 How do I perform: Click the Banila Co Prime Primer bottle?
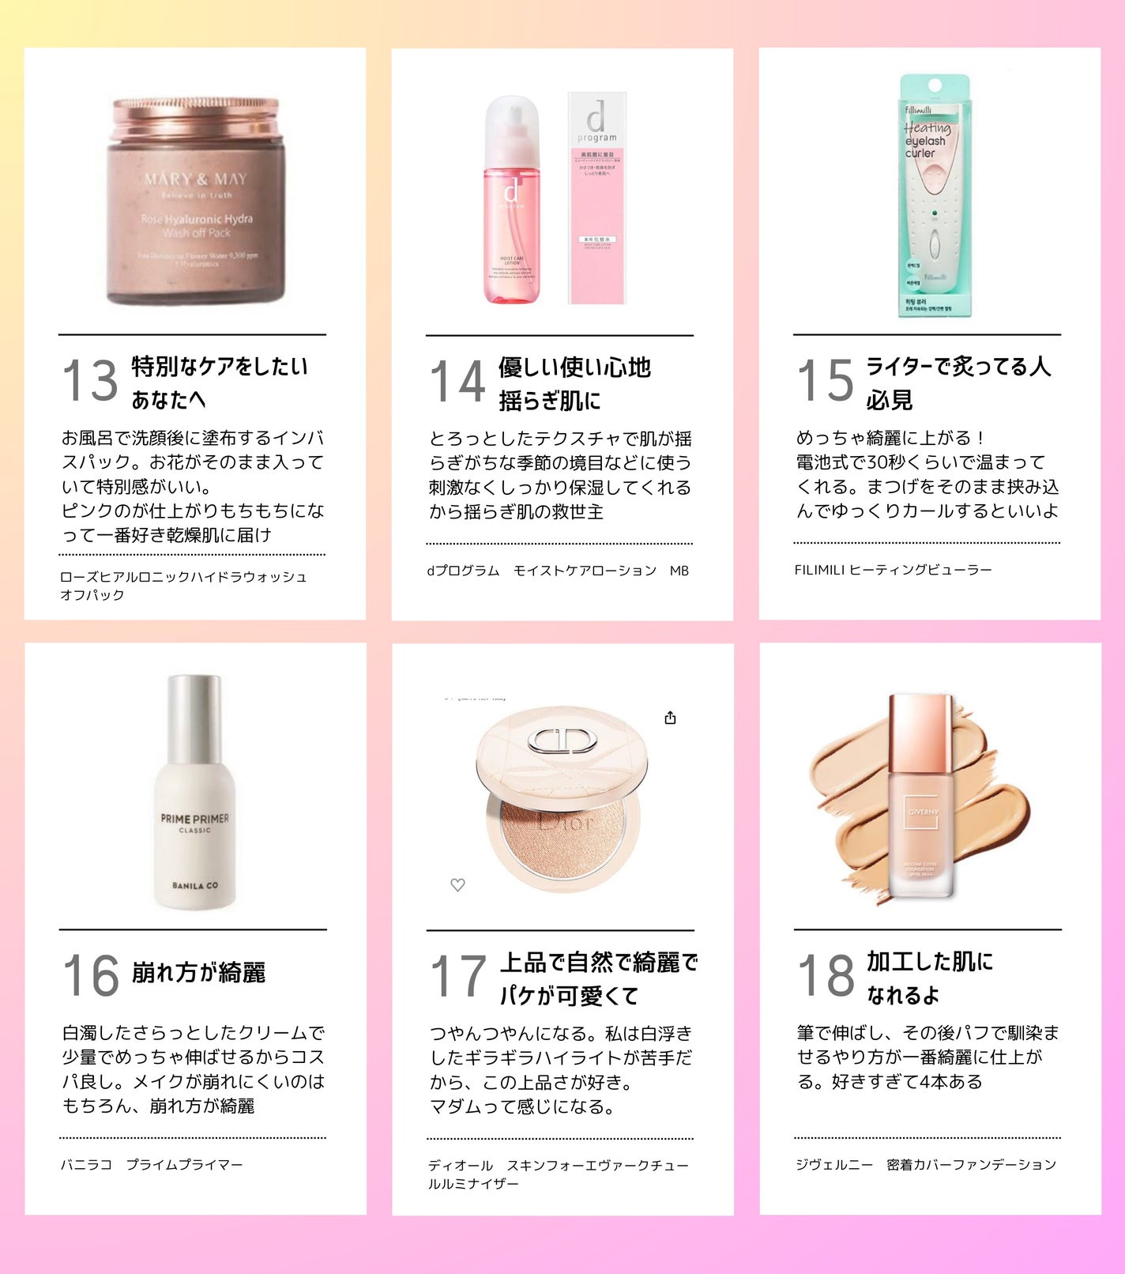tap(194, 792)
